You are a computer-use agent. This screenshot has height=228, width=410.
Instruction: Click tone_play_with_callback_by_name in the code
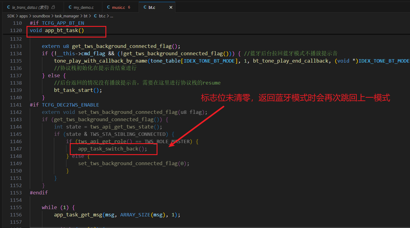pos(101,61)
